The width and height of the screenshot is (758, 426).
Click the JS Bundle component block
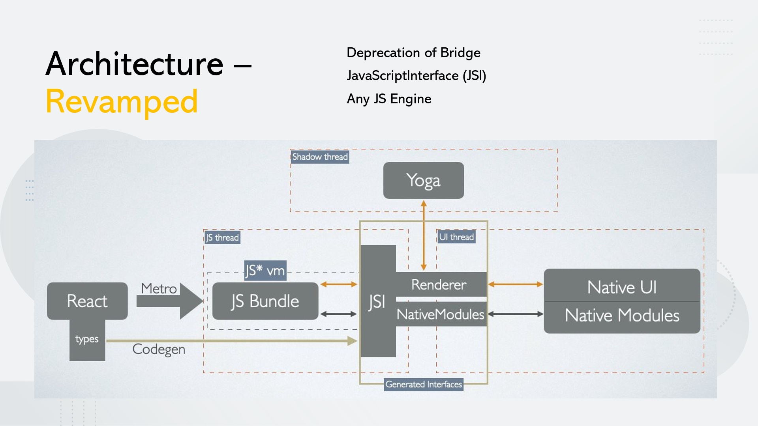pyautogui.click(x=266, y=301)
